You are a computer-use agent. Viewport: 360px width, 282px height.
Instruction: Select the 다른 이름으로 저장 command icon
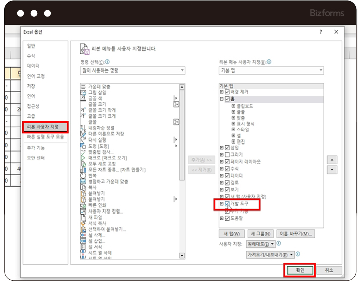pyautogui.click(x=83, y=134)
